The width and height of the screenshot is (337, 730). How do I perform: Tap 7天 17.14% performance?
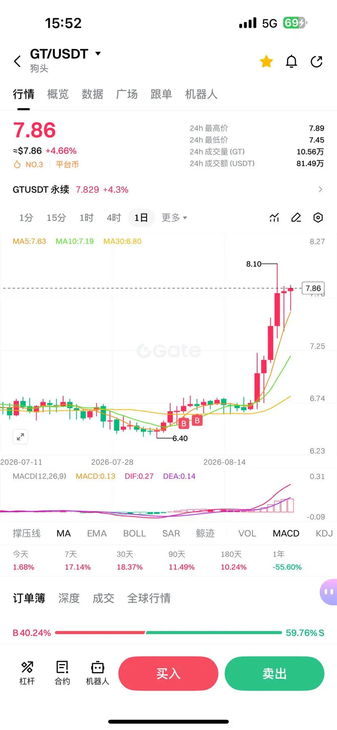pyautogui.click(x=77, y=560)
